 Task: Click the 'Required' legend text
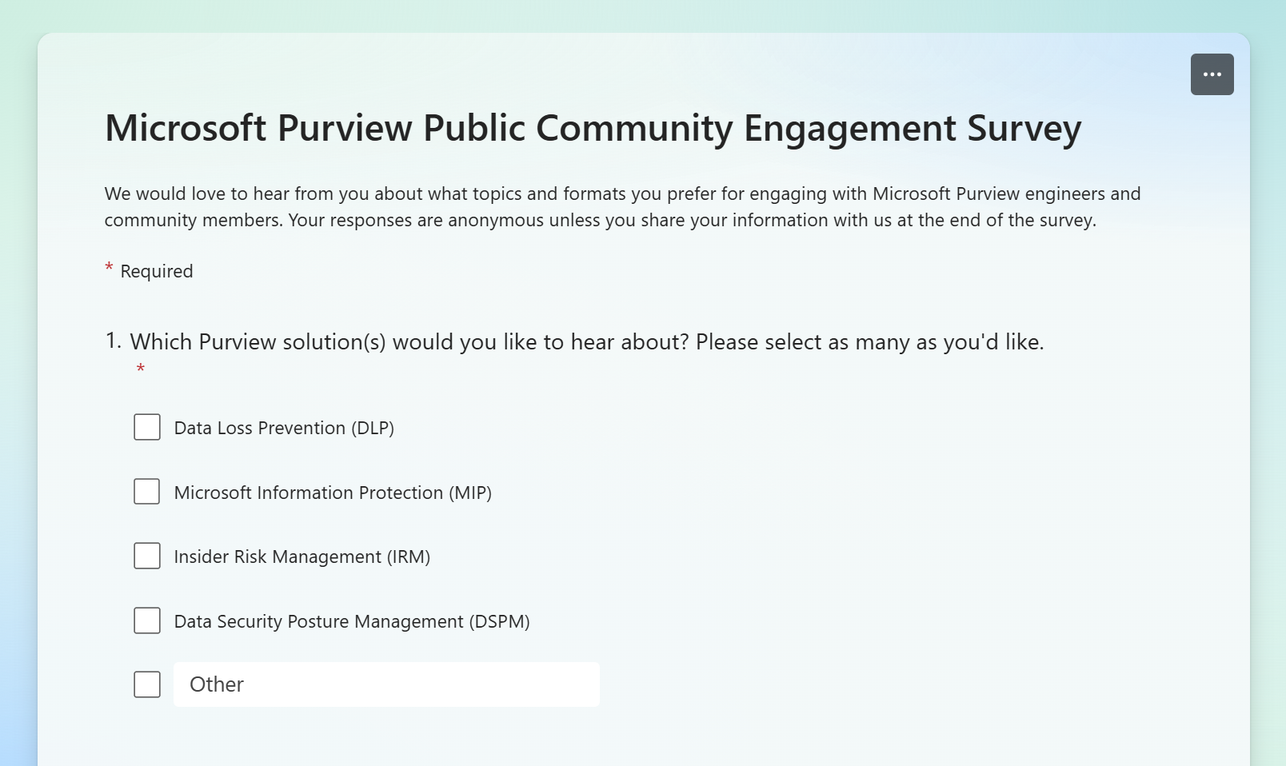[157, 271]
